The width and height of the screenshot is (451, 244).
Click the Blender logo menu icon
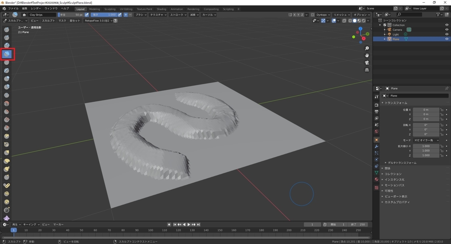pyautogui.click(x=4, y=9)
